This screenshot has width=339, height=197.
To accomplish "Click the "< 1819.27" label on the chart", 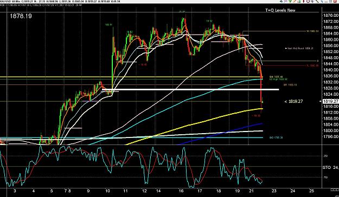I will (x=293, y=101).
